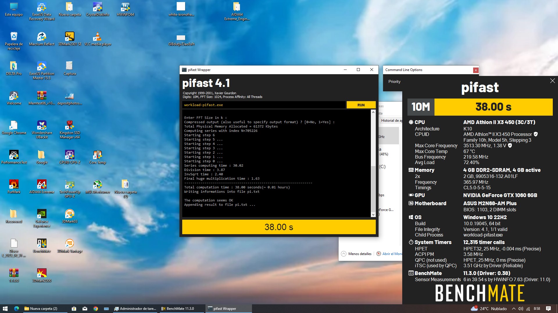Launch FurMark from desktop
This screenshot has height=313, width=558.
click(14, 187)
